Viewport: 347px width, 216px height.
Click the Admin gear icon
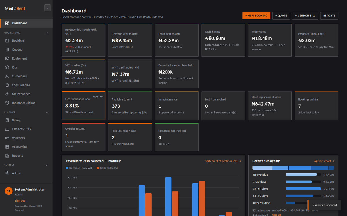click(7, 173)
